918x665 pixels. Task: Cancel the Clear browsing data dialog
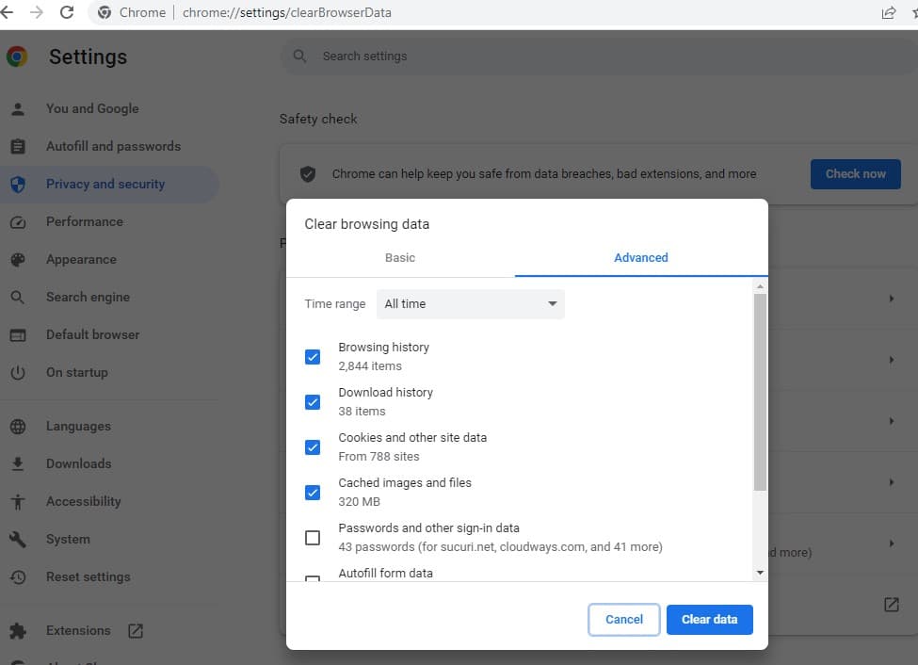623,619
